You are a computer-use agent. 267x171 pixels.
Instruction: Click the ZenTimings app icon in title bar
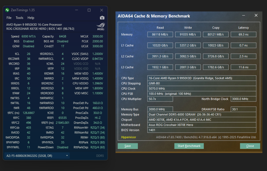[7, 10]
